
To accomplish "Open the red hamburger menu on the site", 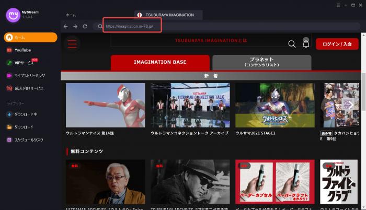I will (72, 44).
